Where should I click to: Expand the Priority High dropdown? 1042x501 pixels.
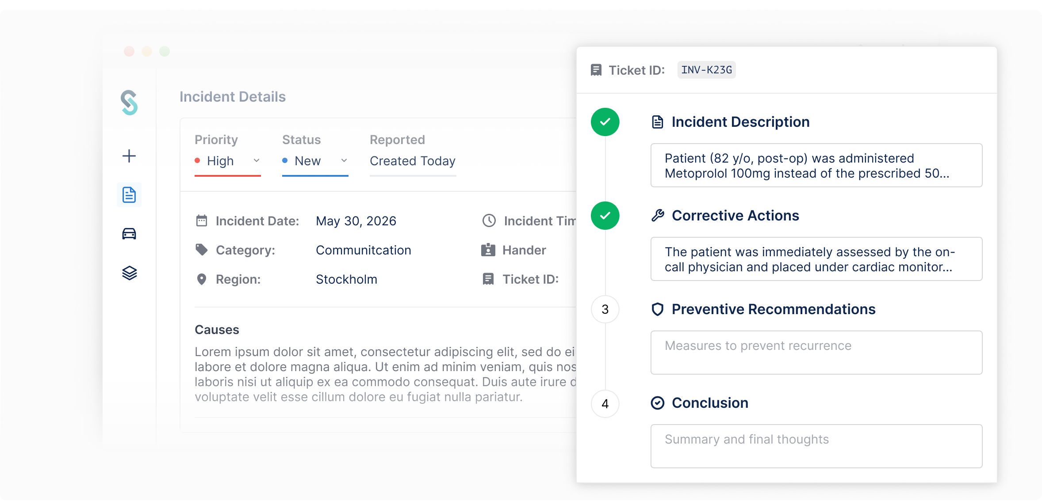coord(228,161)
